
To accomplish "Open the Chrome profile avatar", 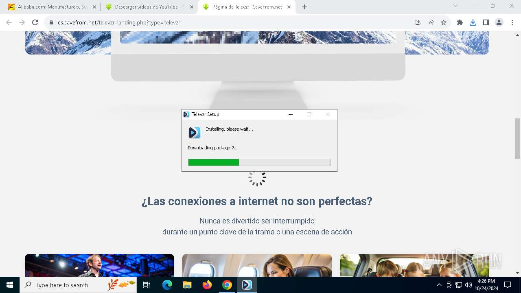I will pos(499,22).
